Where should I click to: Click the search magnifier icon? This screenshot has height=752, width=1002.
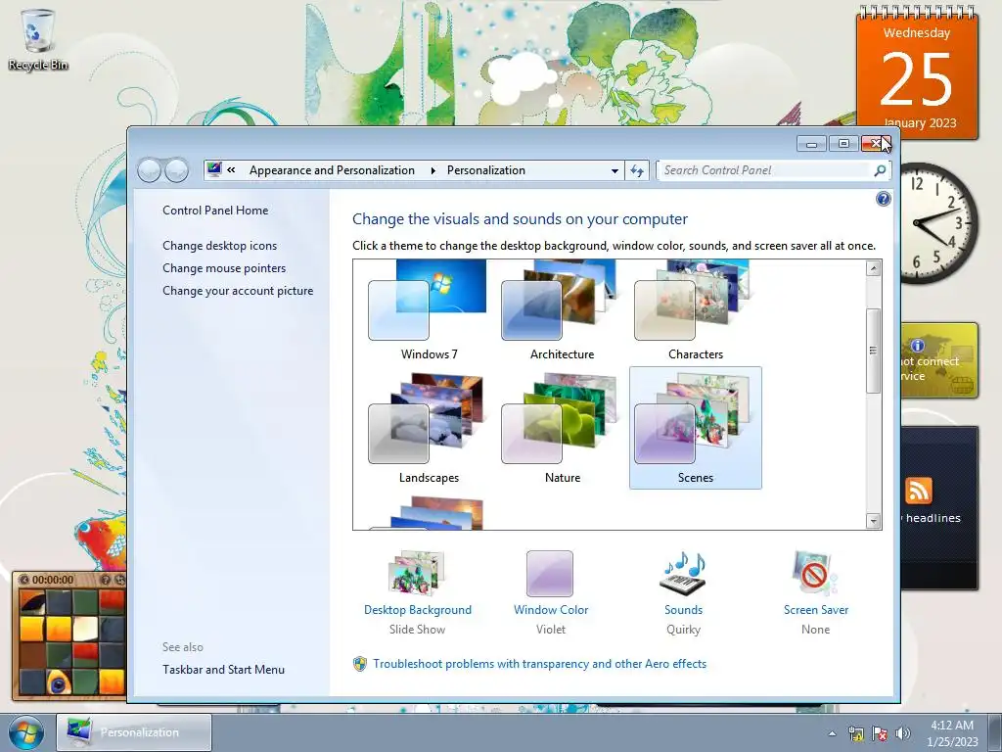(880, 170)
